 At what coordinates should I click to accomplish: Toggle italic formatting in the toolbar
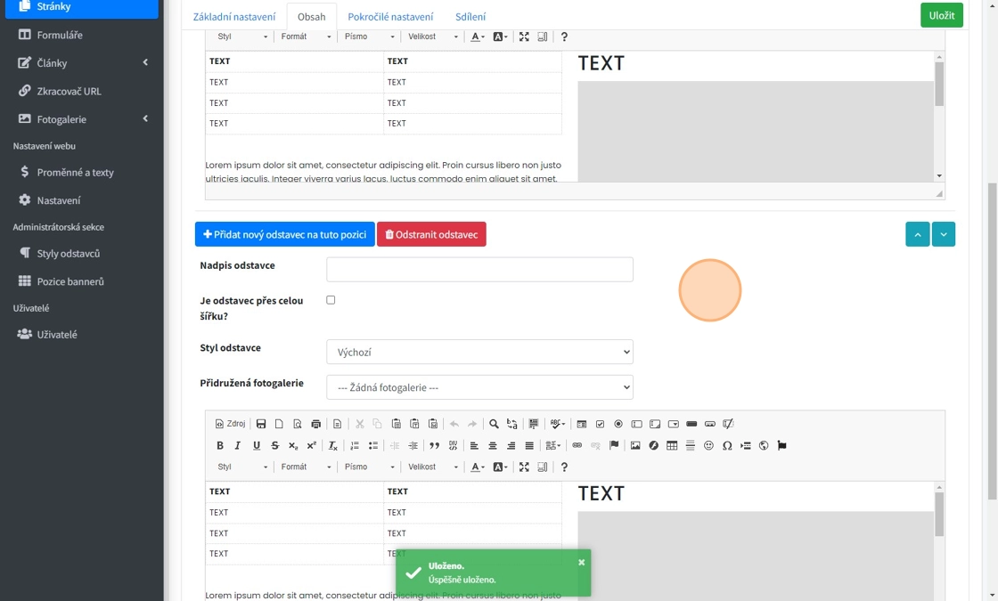point(238,445)
